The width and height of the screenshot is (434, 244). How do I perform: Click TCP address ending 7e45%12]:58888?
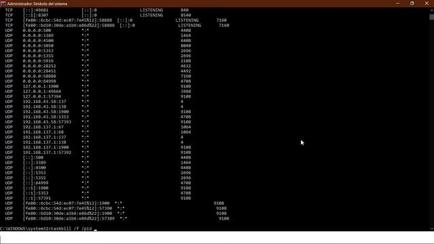click(x=67, y=20)
